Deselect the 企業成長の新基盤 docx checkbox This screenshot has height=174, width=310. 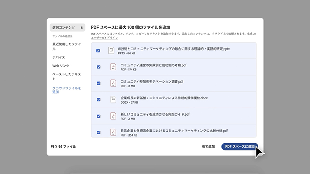tap(99, 100)
